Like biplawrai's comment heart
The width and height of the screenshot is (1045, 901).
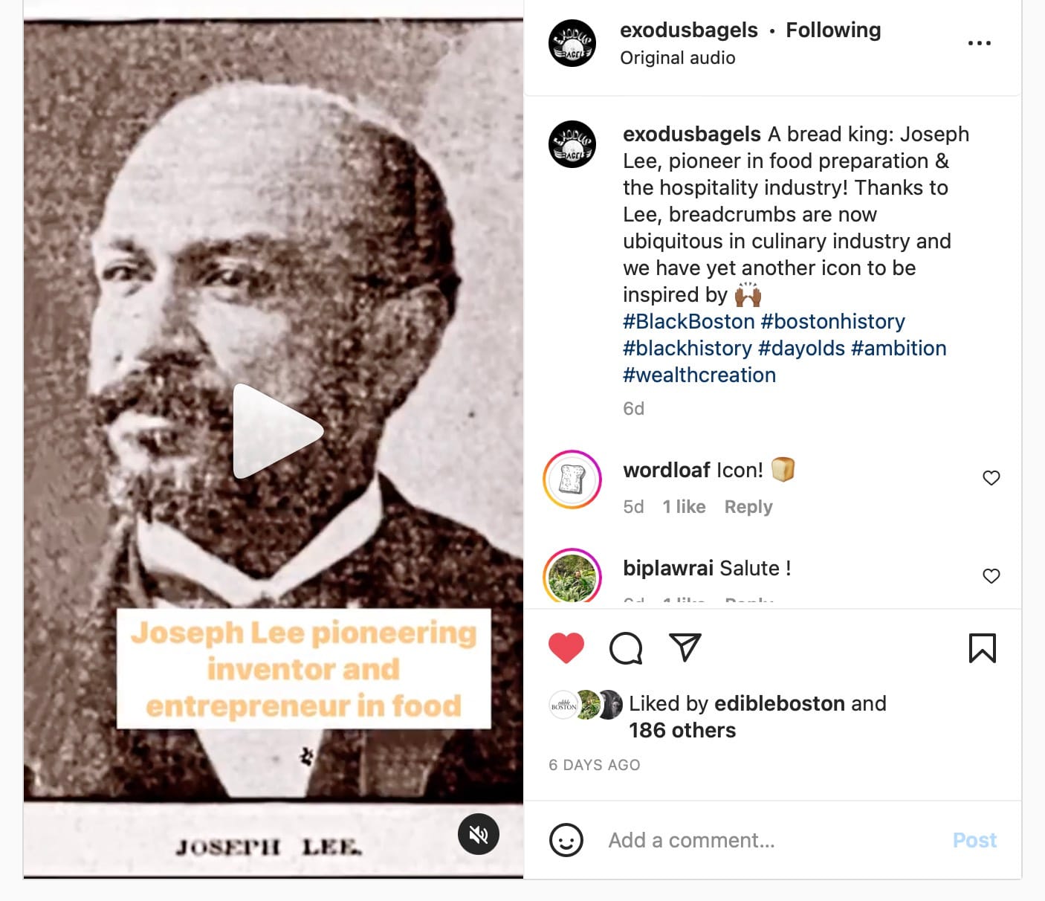[991, 576]
